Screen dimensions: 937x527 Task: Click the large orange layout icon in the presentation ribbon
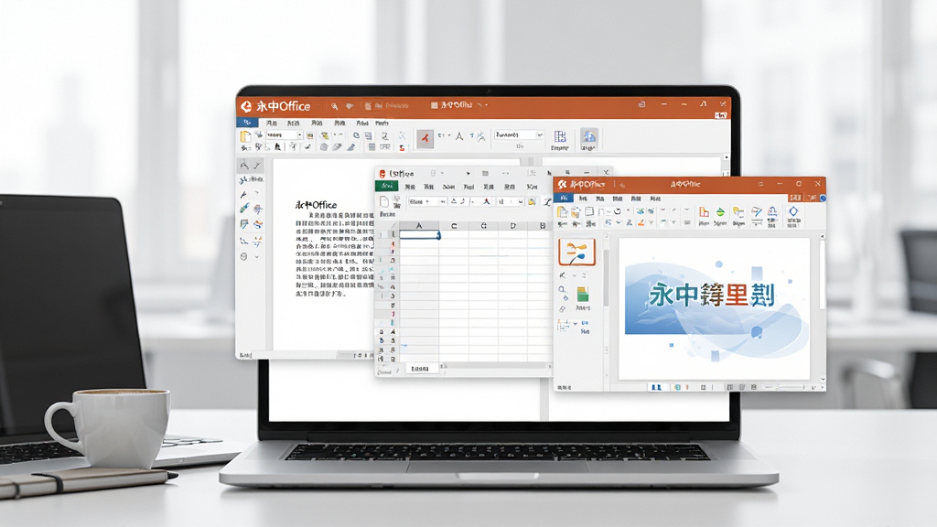(x=704, y=212)
